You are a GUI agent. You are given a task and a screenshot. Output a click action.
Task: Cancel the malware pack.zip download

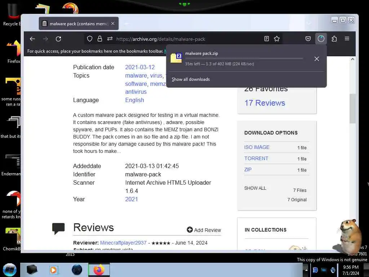point(317,59)
